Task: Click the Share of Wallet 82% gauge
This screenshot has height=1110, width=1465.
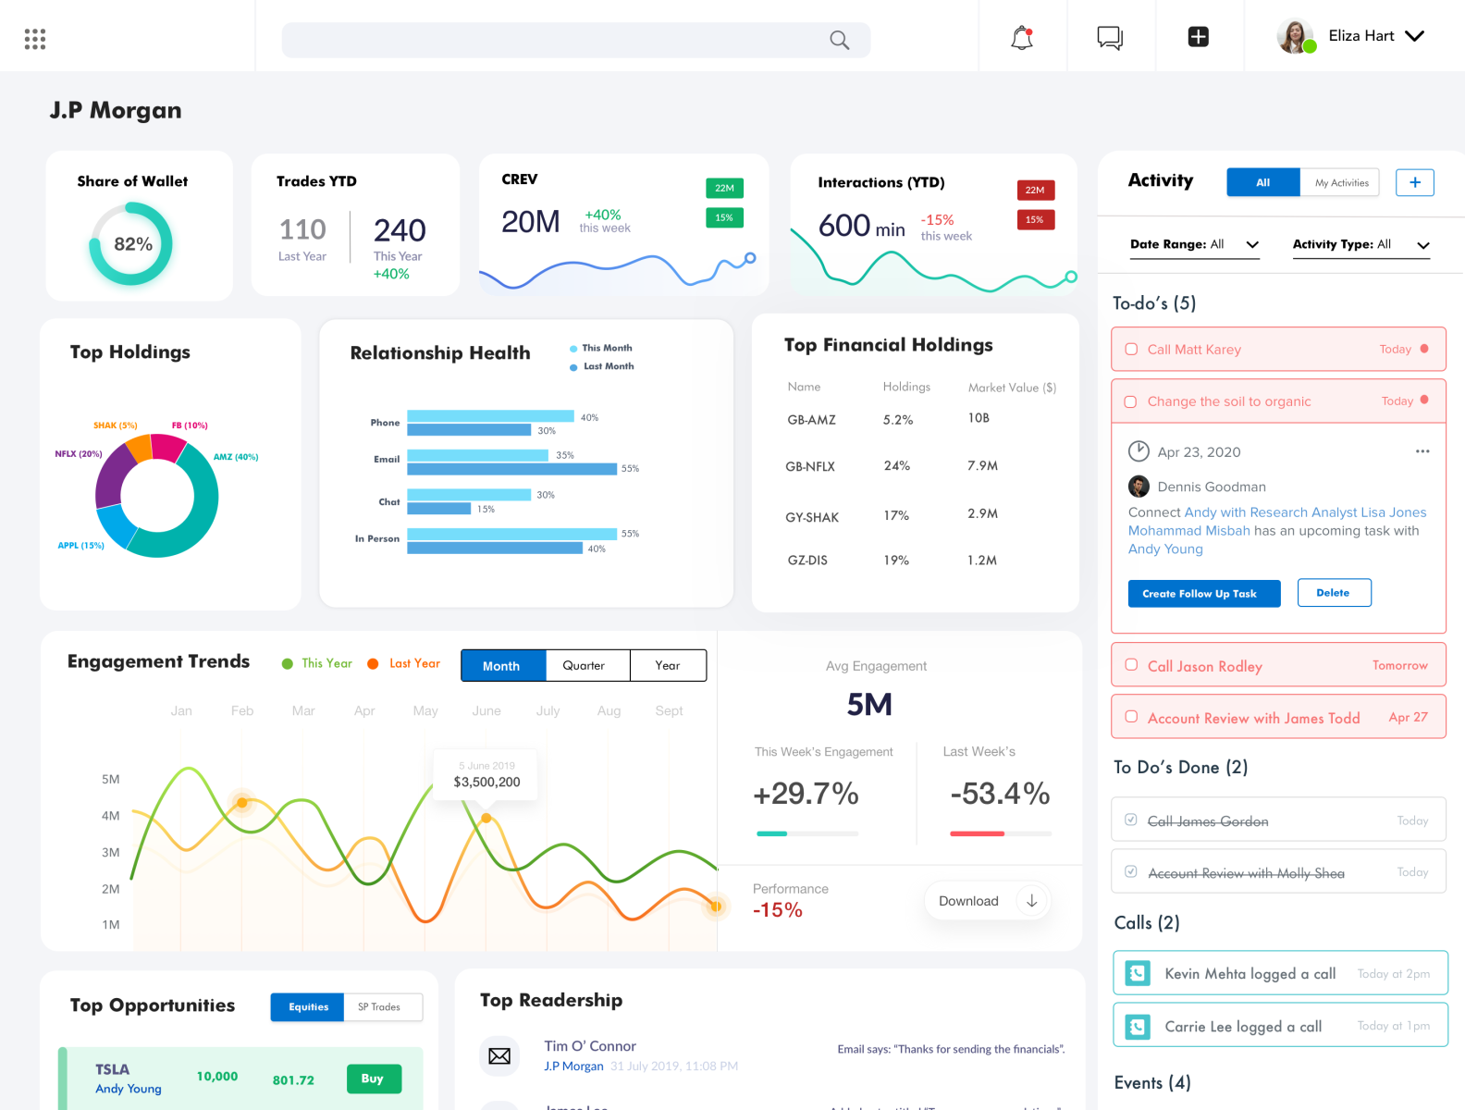Action: pos(132,244)
